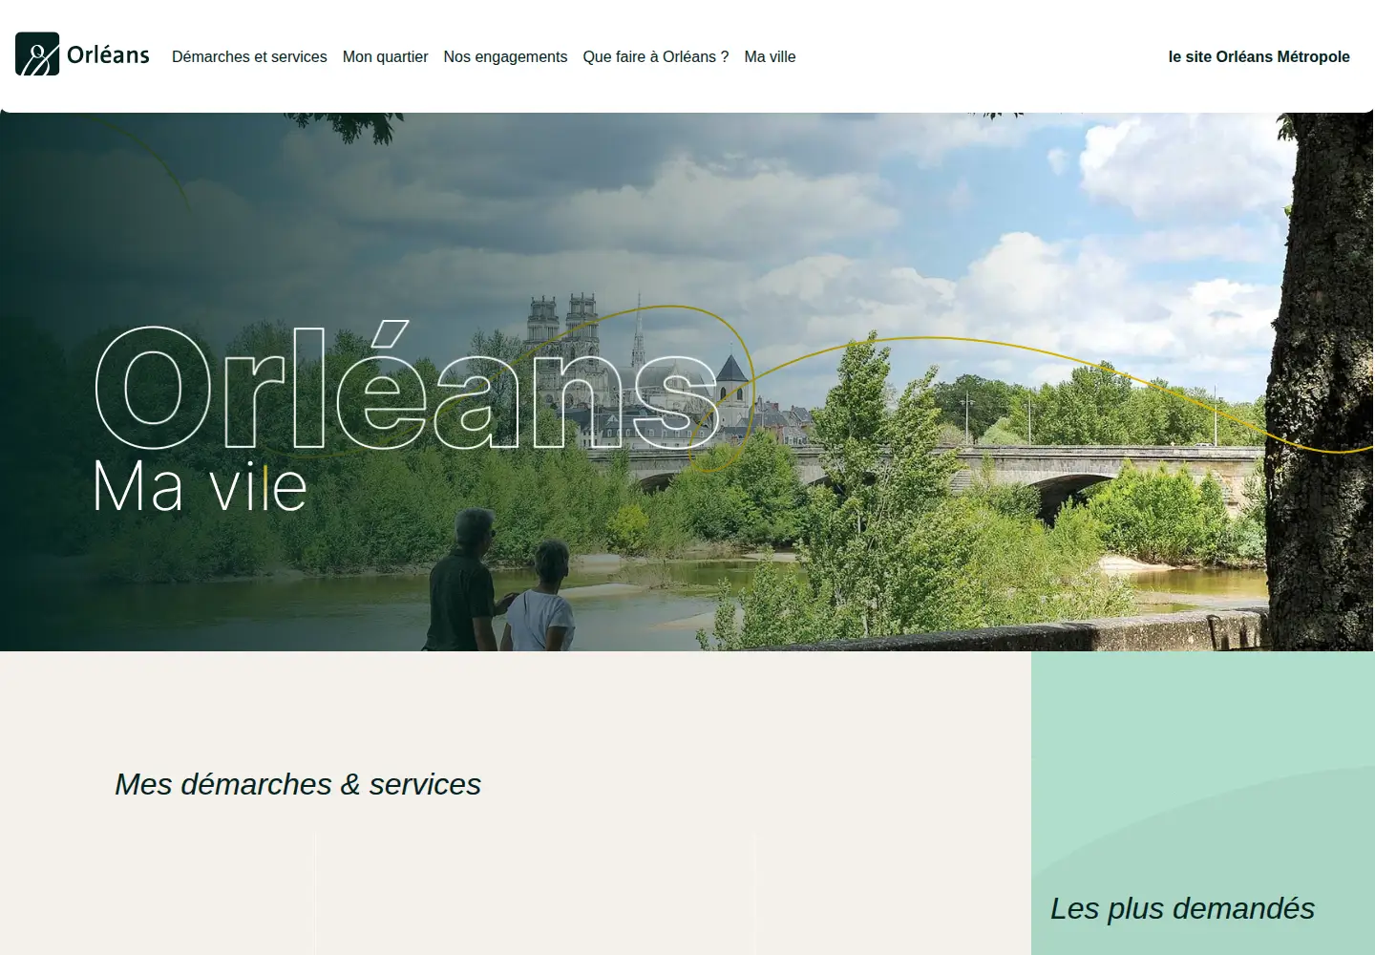The width and height of the screenshot is (1375, 955).
Task: Click the Mes démarches & services heading
Action: coord(298,784)
